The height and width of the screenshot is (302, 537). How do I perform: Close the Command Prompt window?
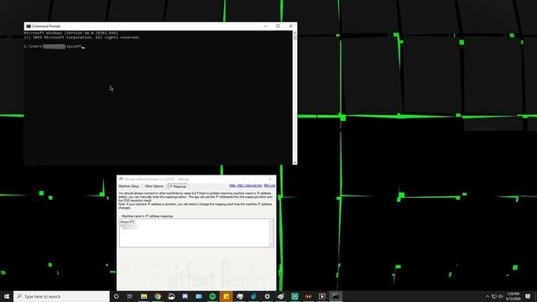[x=291, y=26]
